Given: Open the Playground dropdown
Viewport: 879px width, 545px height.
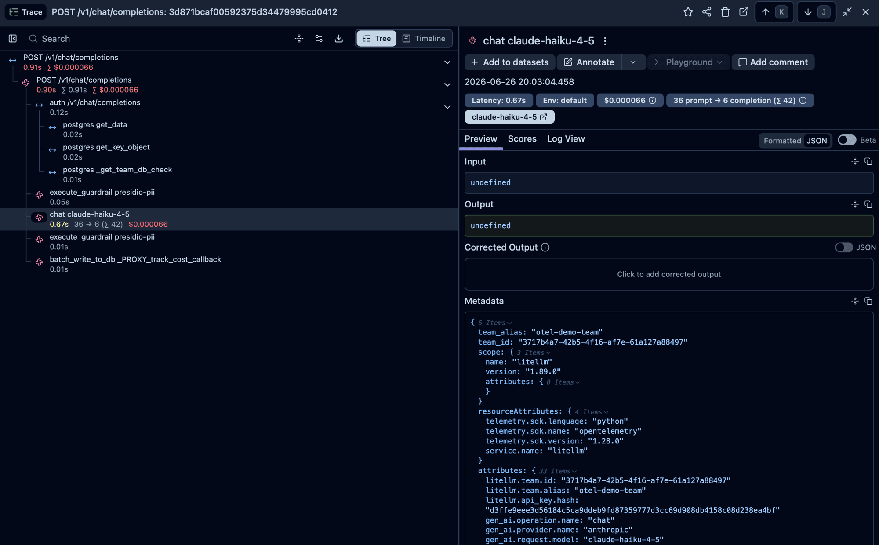Looking at the screenshot, I should (688, 62).
